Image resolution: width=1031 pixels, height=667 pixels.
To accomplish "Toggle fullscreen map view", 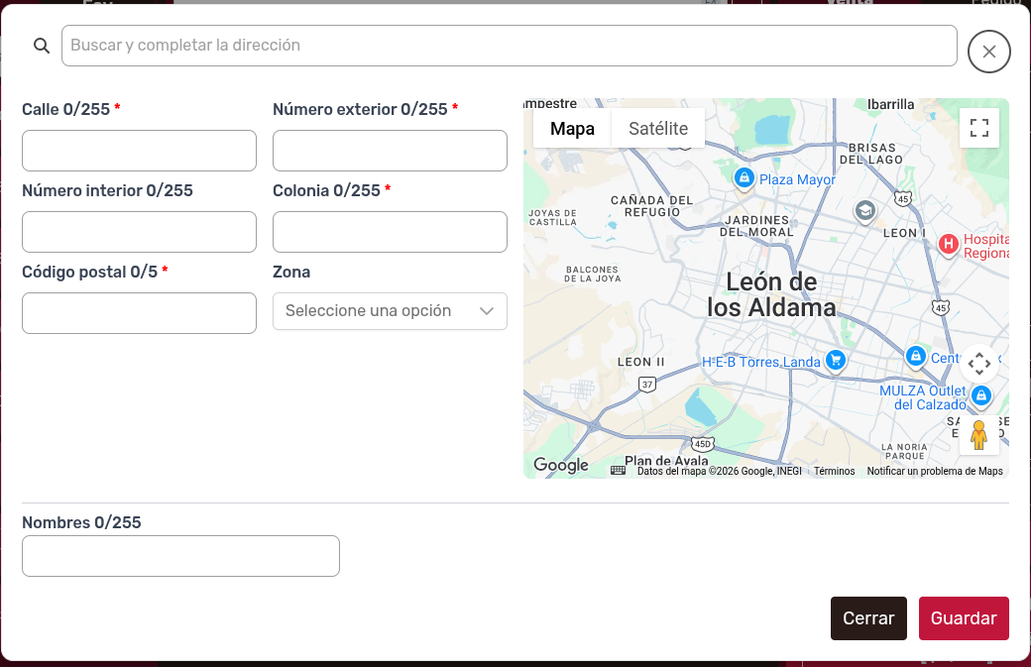I will [x=979, y=128].
